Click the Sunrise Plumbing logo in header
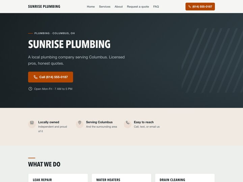This screenshot has width=243, height=182. click(x=44, y=6)
